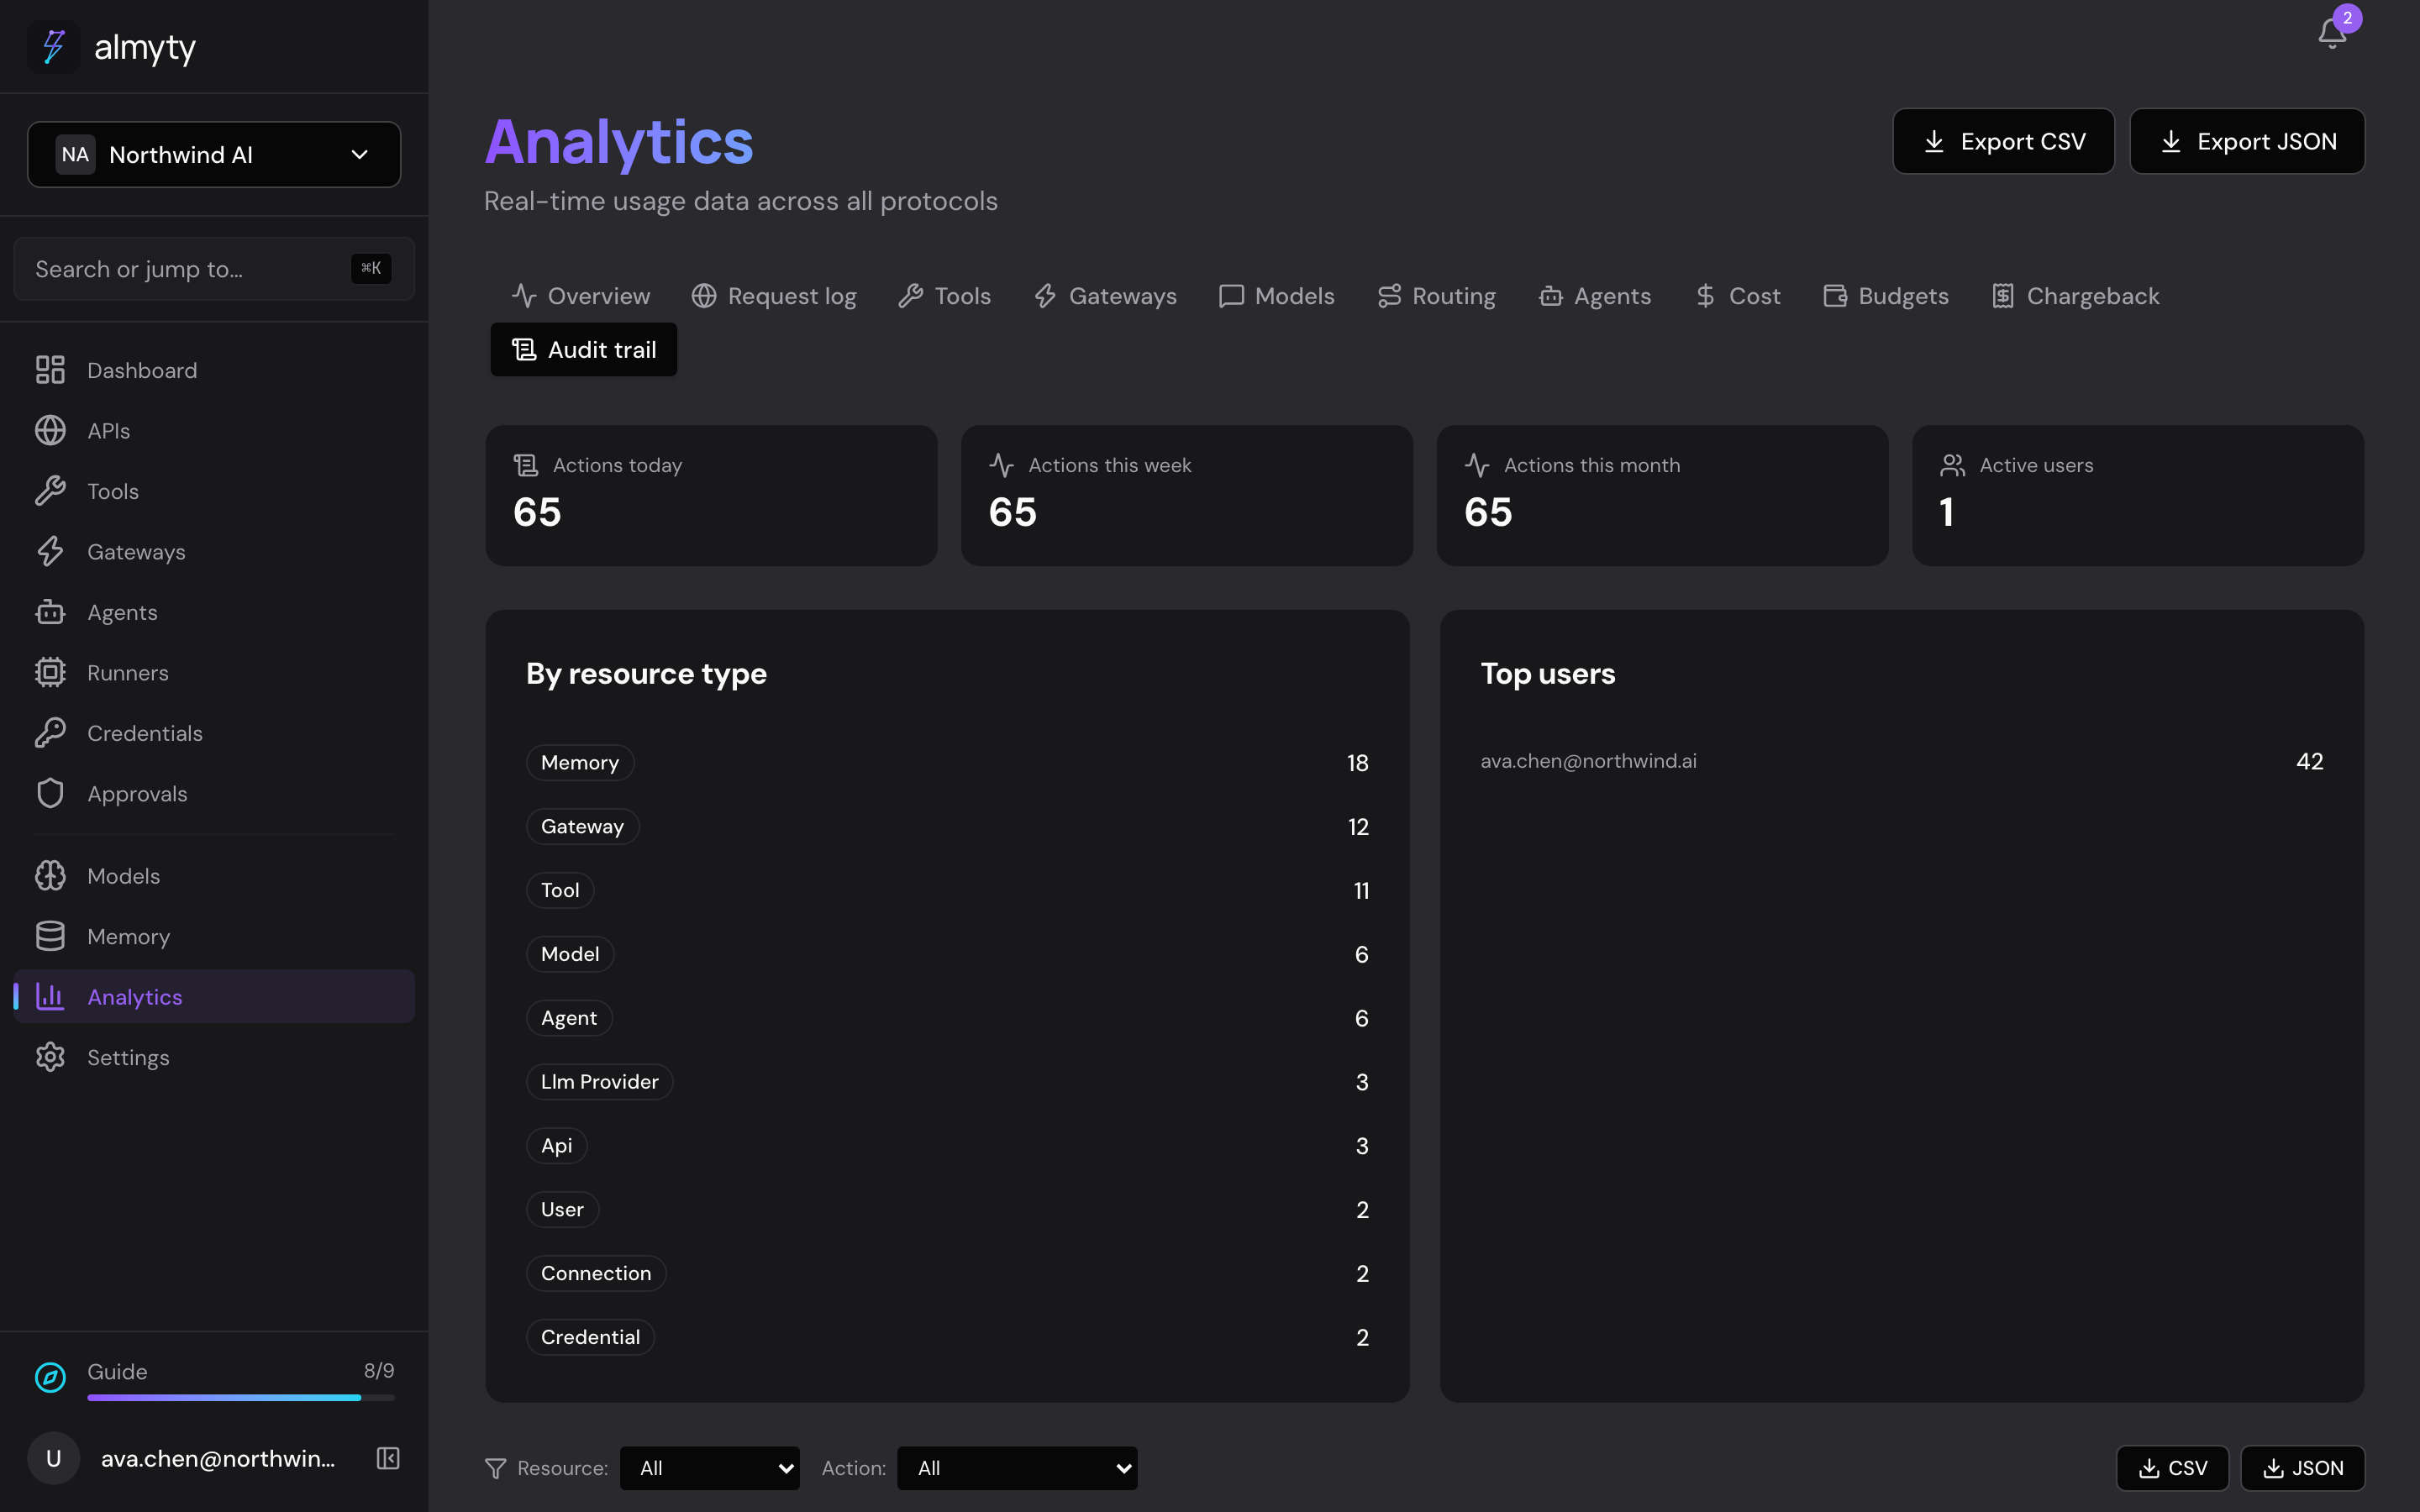Open the Guide compass icon

tap(50, 1377)
